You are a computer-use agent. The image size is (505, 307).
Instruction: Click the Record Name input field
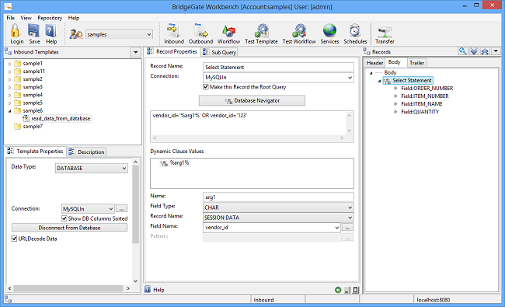[278, 67]
